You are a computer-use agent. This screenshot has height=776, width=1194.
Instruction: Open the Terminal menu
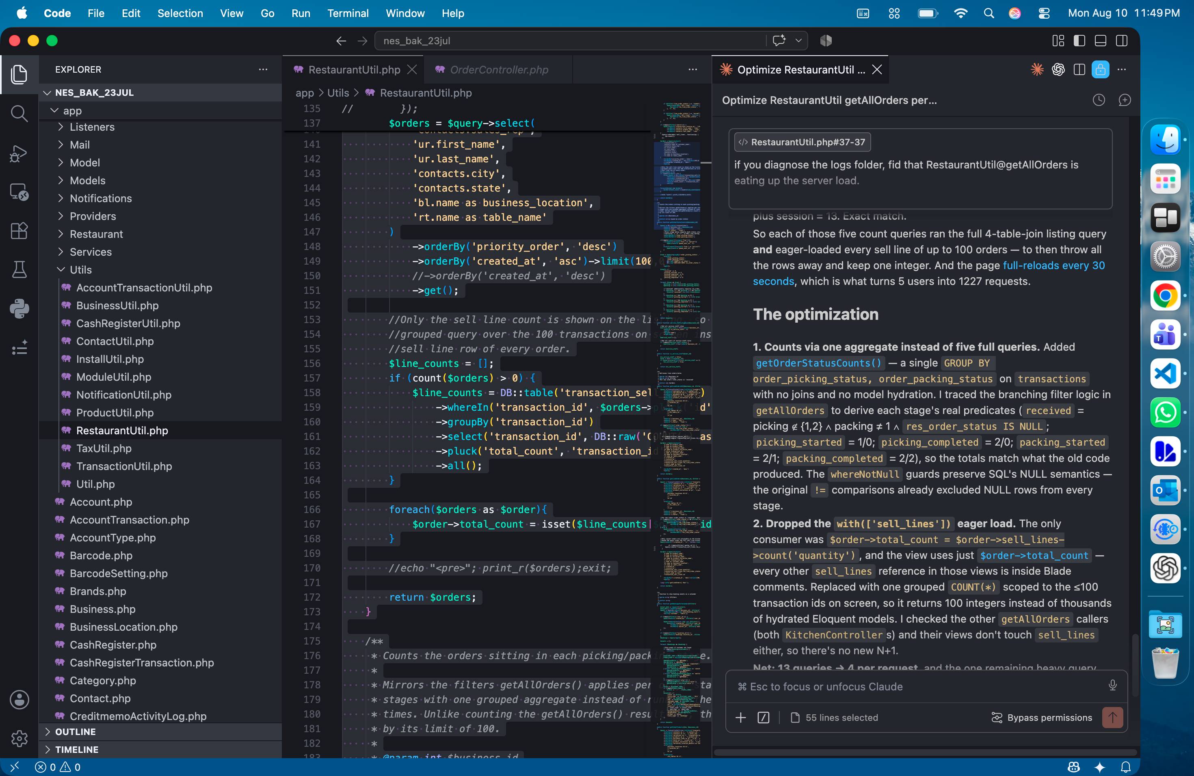click(348, 13)
